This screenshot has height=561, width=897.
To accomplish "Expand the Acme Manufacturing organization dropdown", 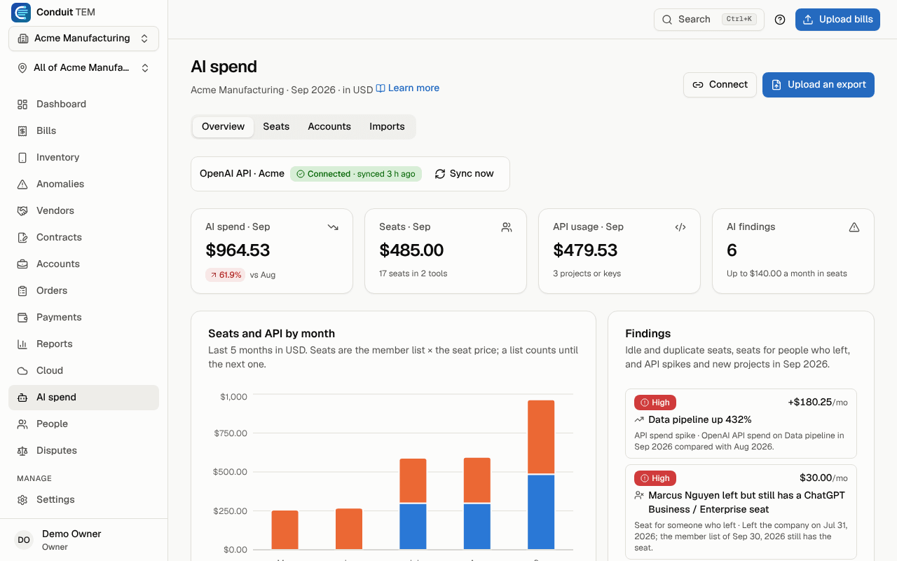I will 84,39.
